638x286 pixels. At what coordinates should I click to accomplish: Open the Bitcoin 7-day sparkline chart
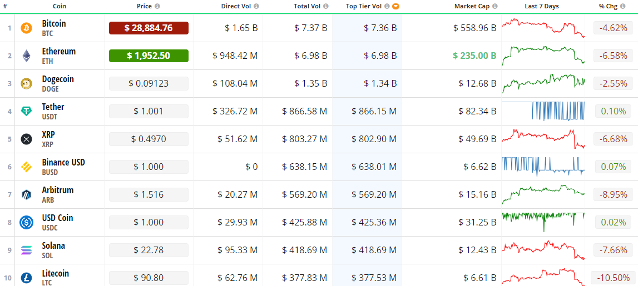pyautogui.click(x=543, y=28)
